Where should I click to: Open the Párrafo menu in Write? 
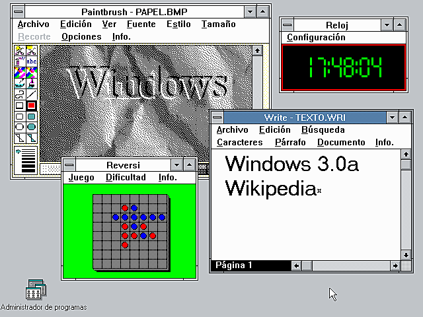[x=290, y=142]
